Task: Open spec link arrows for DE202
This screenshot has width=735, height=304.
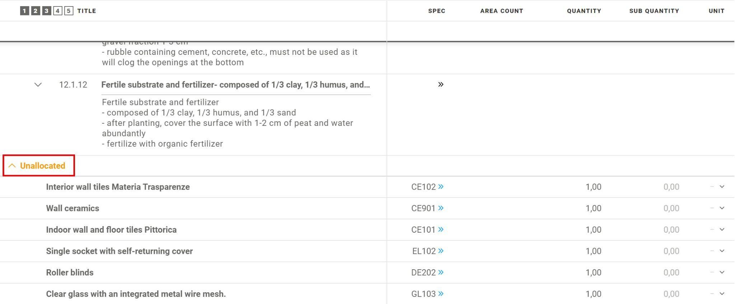Action: [441, 272]
